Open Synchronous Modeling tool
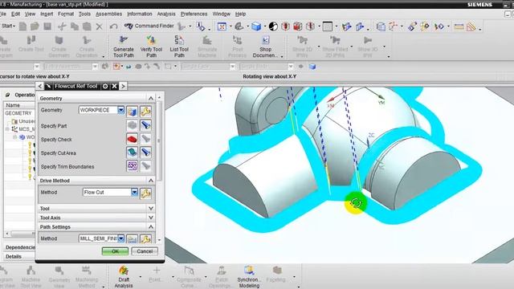Image resolution: width=514 pixels, height=289 pixels. (x=249, y=276)
